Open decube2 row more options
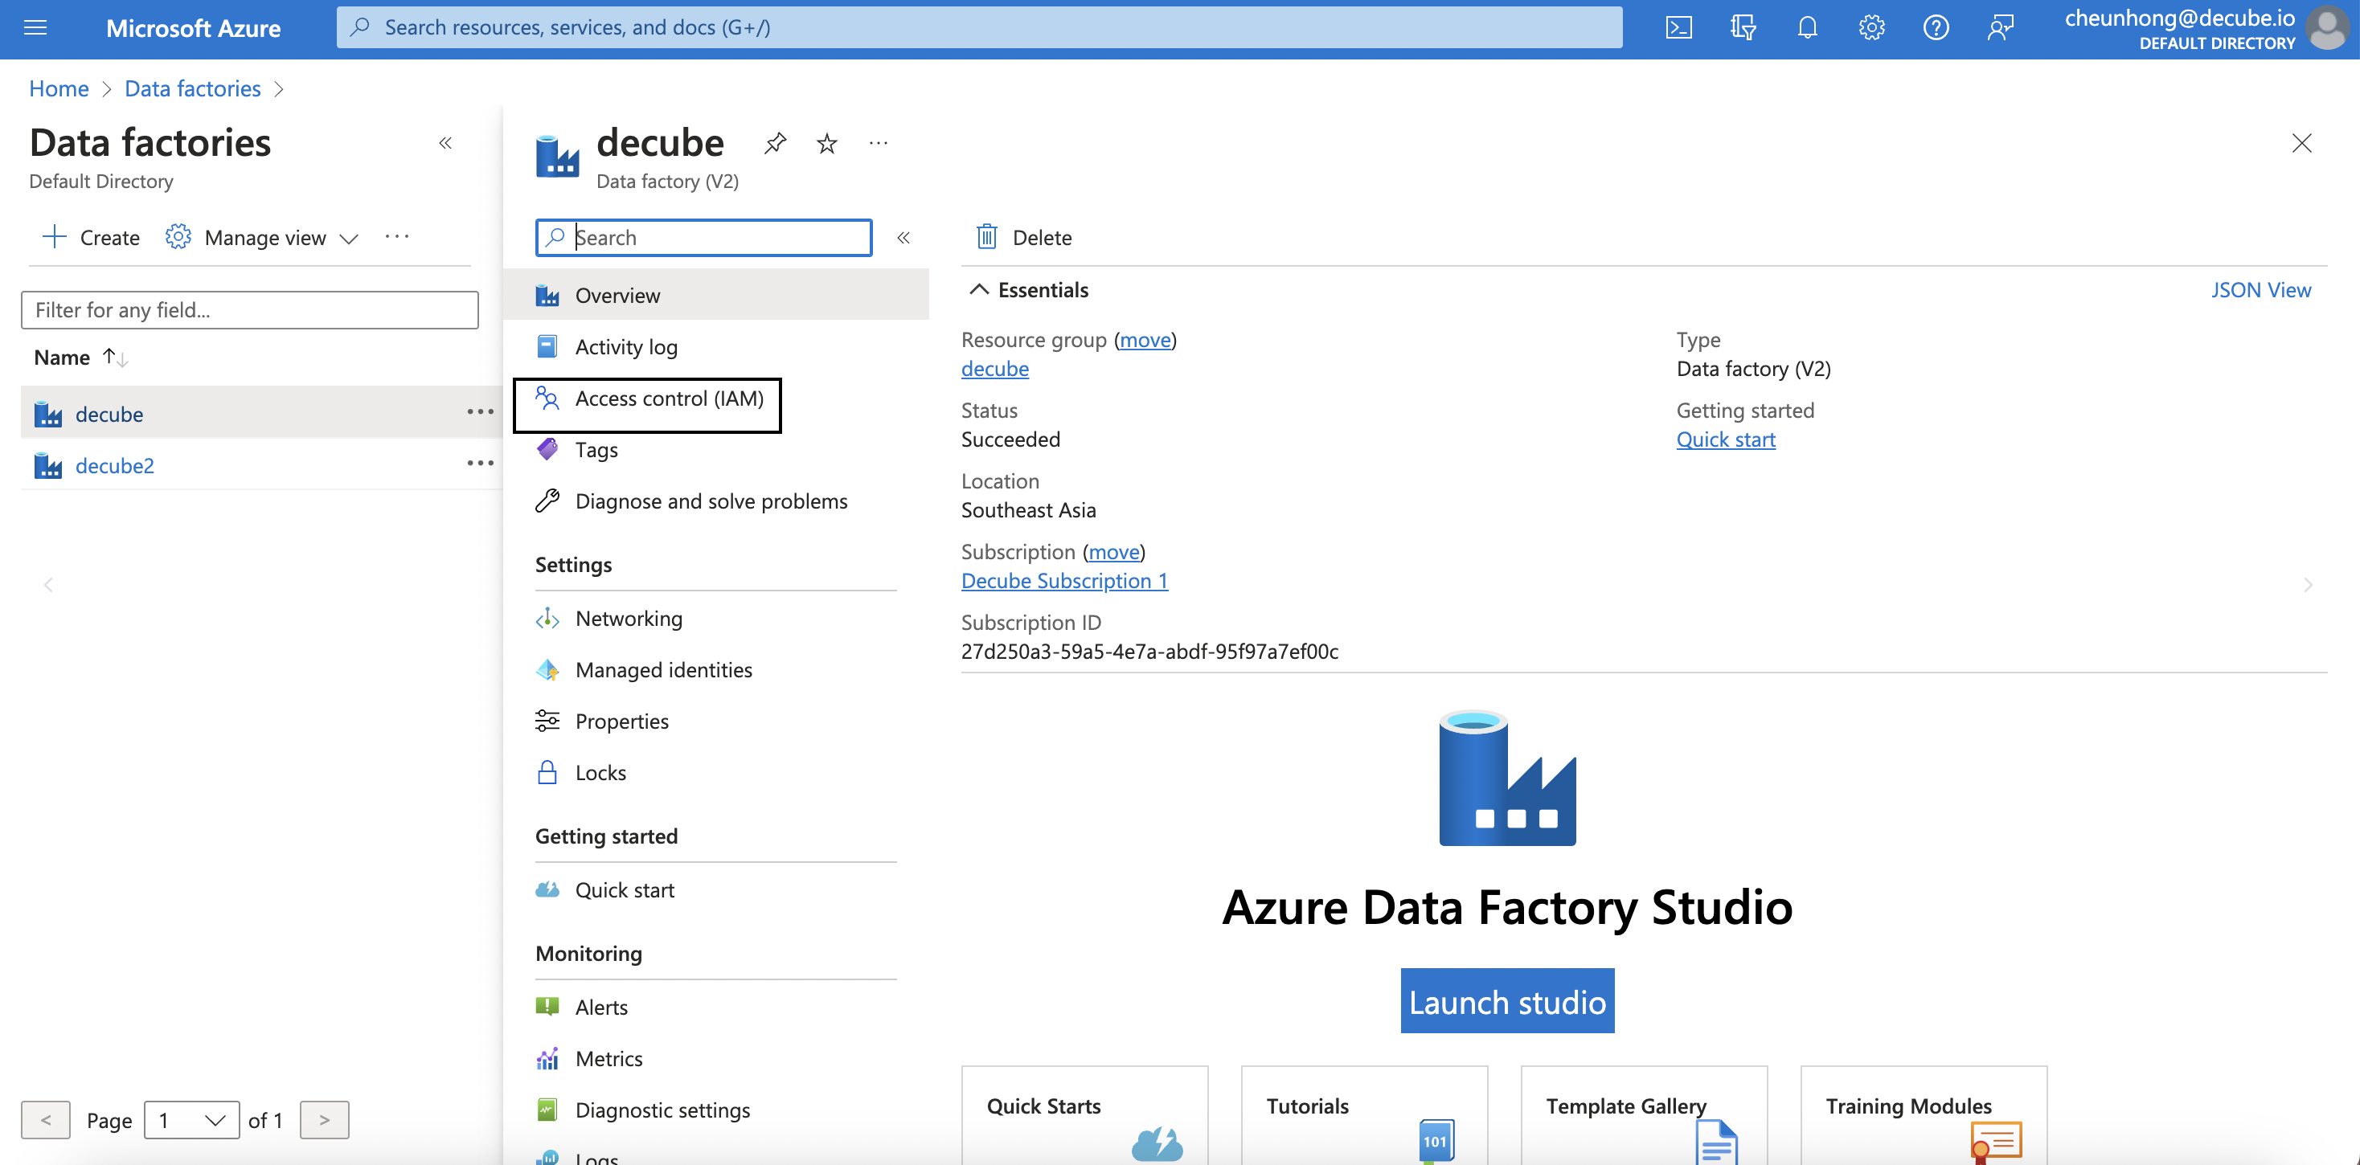Screen dimensions: 2360x1165 click(x=480, y=464)
